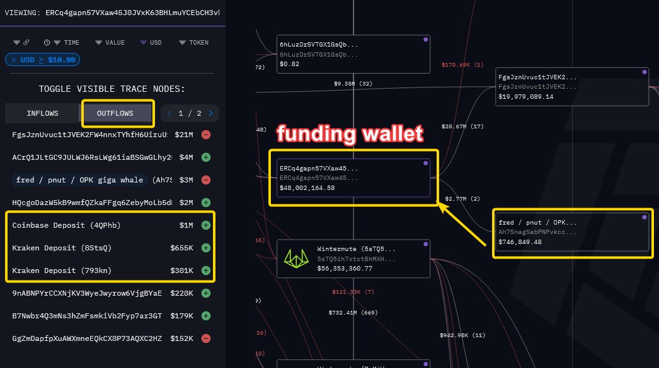659x368 pixels.
Task: Open the HQcgoDazW5kB9wmfQZkaFFgq6 address link
Action: (92, 203)
